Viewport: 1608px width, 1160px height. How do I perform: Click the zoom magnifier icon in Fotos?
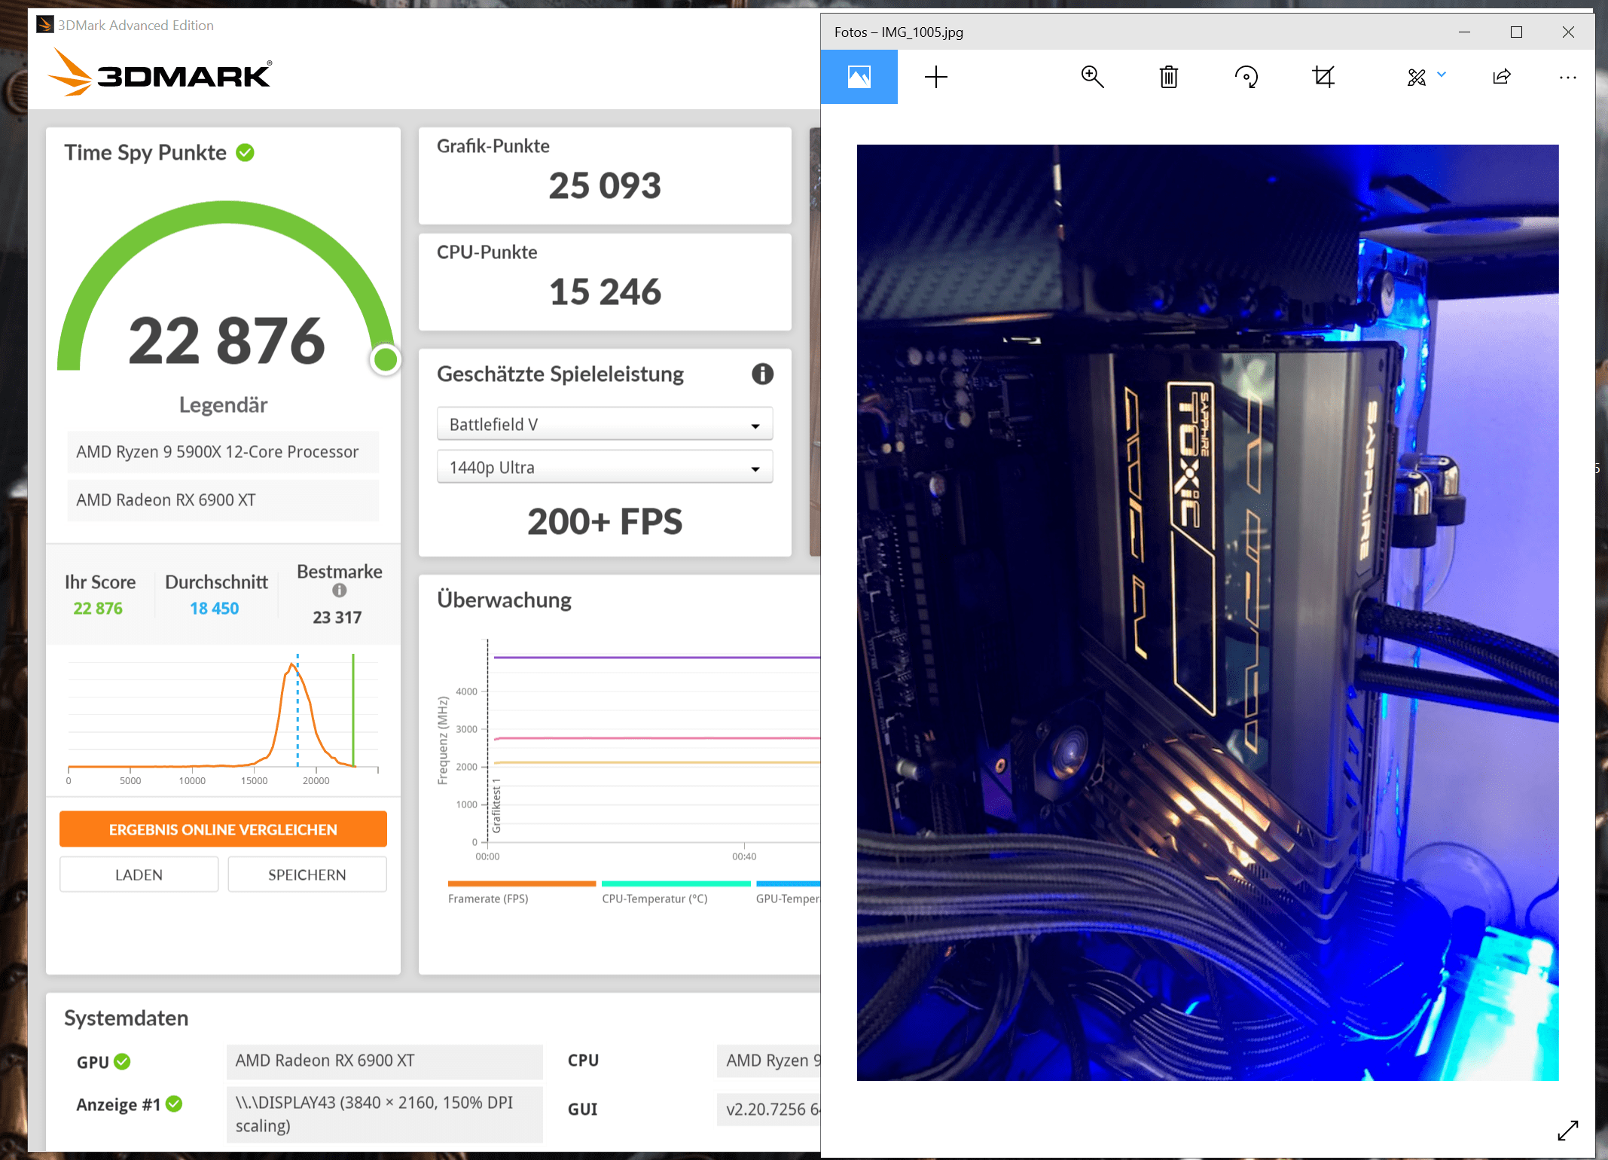click(x=1092, y=77)
